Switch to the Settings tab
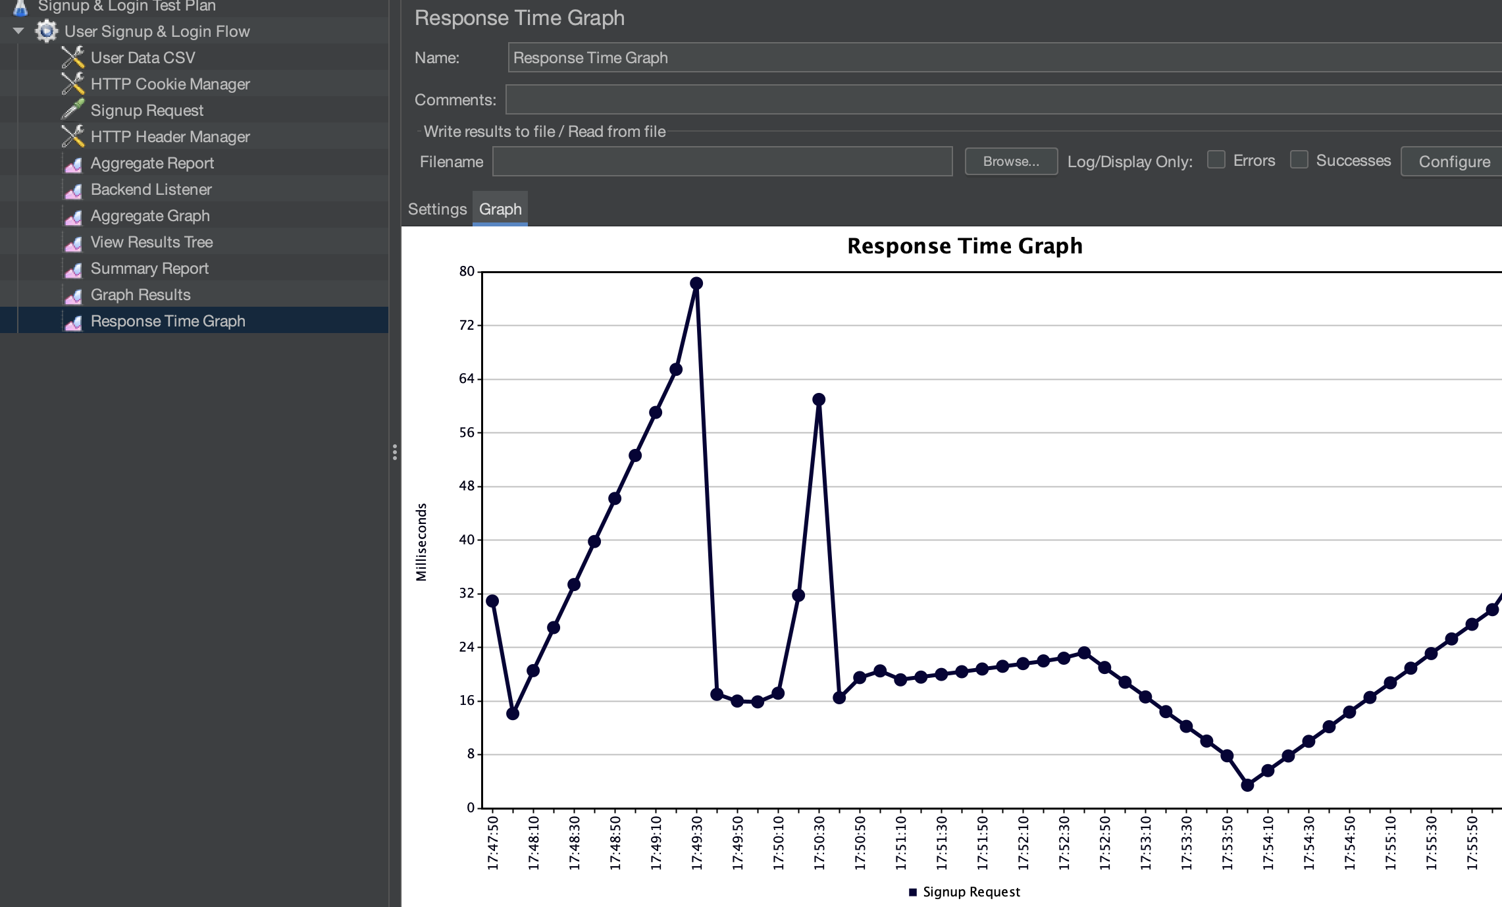This screenshot has height=907, width=1502. pos(437,209)
